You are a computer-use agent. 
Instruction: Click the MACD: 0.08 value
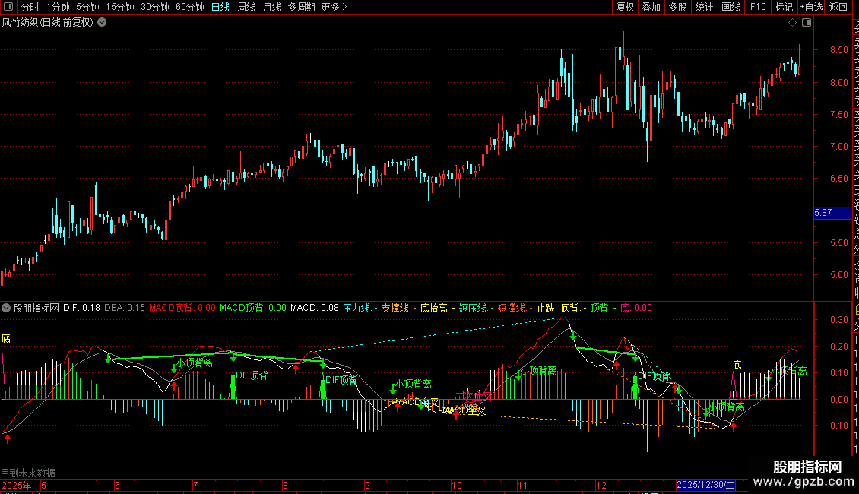tap(315, 308)
